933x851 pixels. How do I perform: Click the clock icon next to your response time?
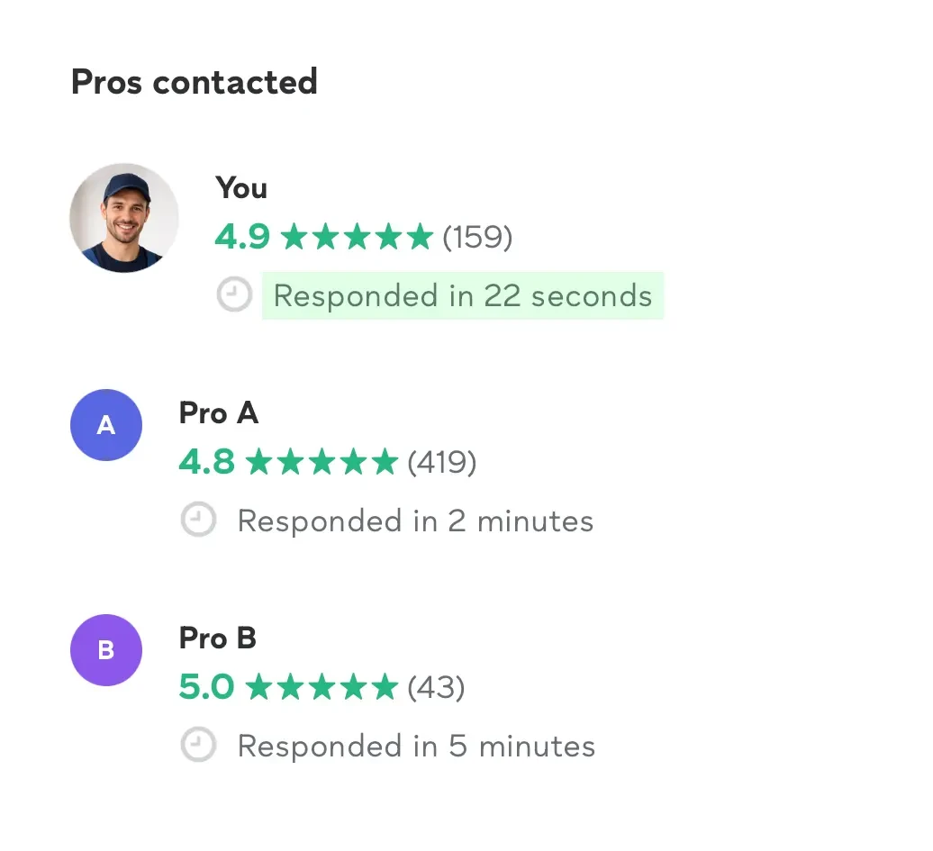pos(234,294)
